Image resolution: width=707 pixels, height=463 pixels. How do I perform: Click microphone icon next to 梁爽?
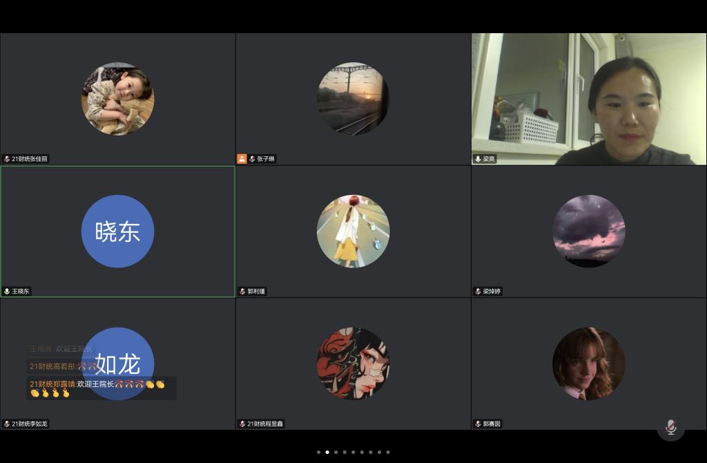[478, 159]
